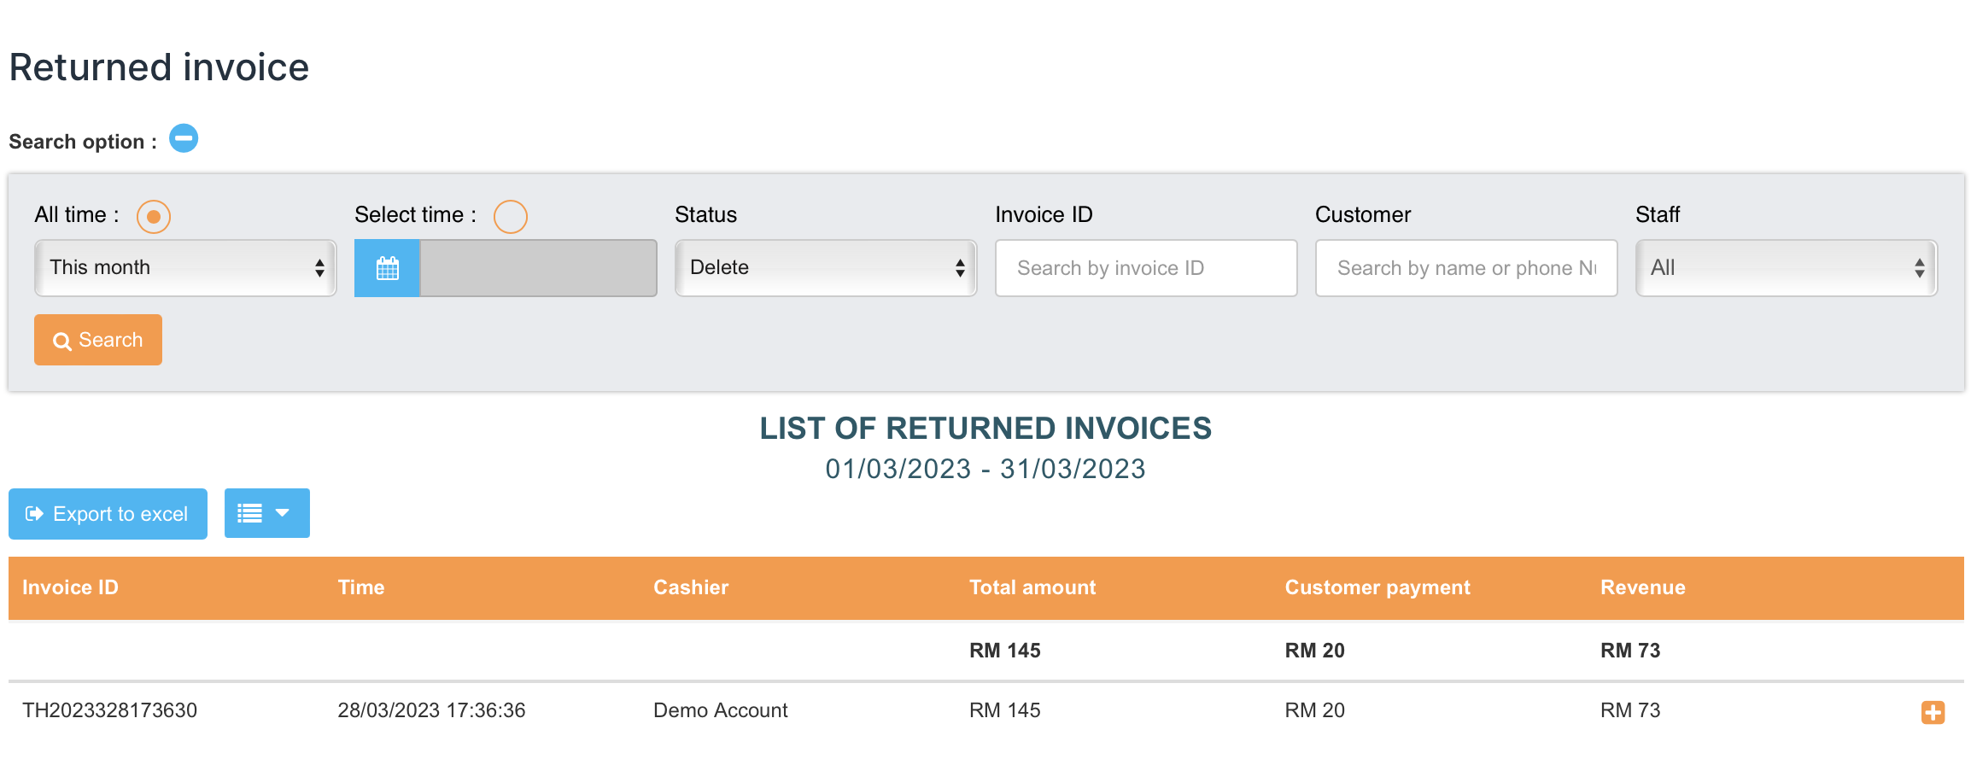Focus the Customer name or phone field
The height and width of the screenshot is (765, 1971).
[1465, 268]
